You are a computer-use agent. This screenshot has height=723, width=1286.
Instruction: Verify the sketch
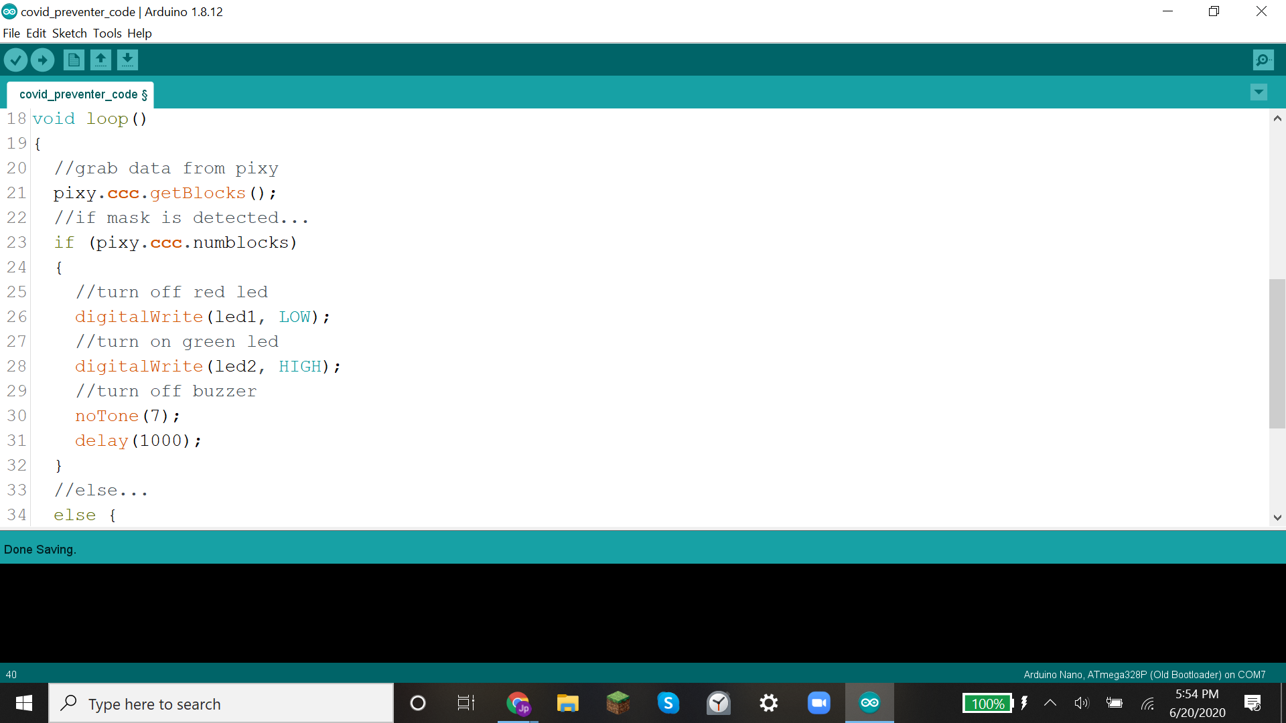coord(16,60)
